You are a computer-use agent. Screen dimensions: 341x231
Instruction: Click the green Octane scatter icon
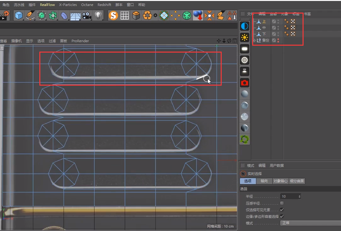click(x=245, y=139)
